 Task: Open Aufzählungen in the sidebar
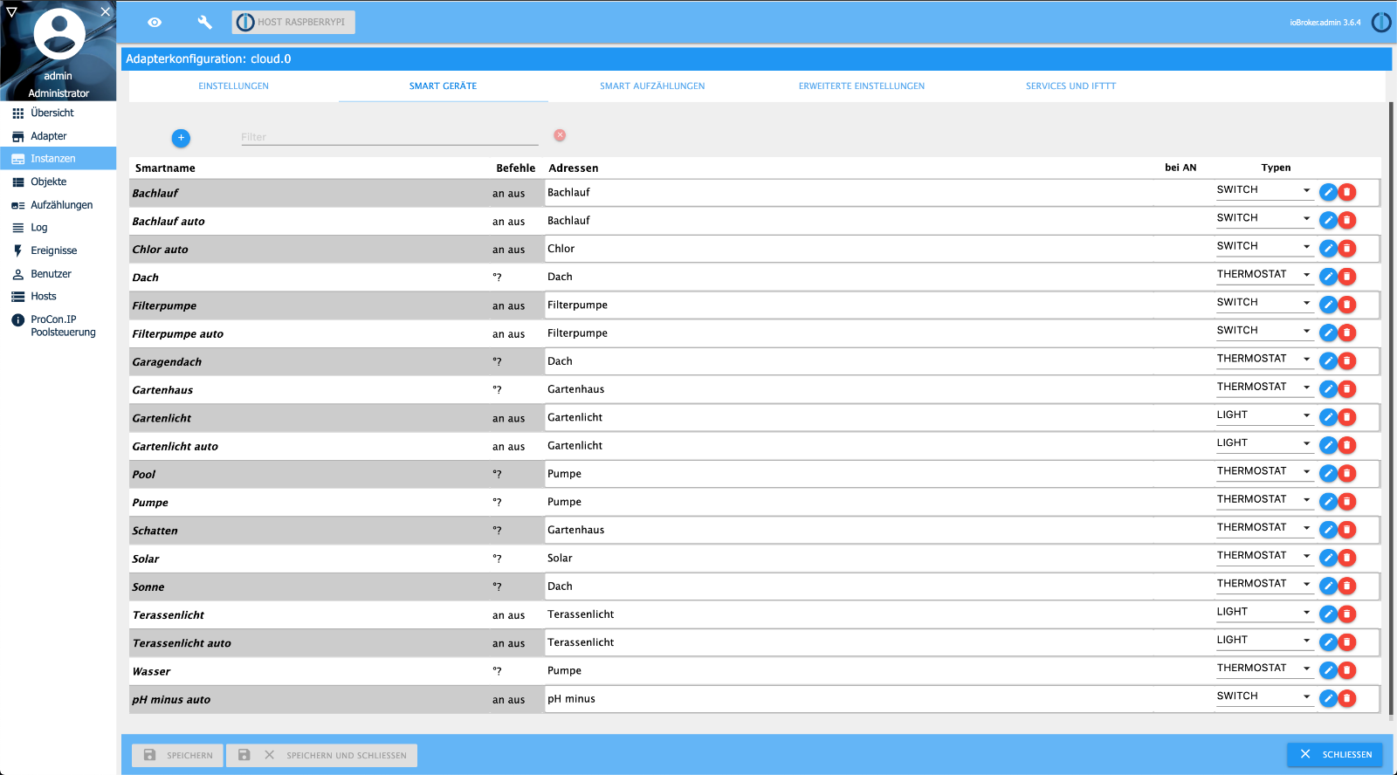58,205
